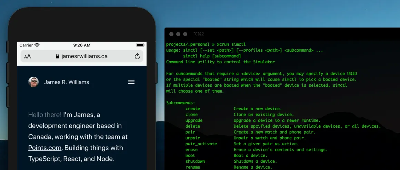This screenshot has width=400, height=170.
Task: Click 'Command line utility to control the Simulator'
Action: pos(220,62)
